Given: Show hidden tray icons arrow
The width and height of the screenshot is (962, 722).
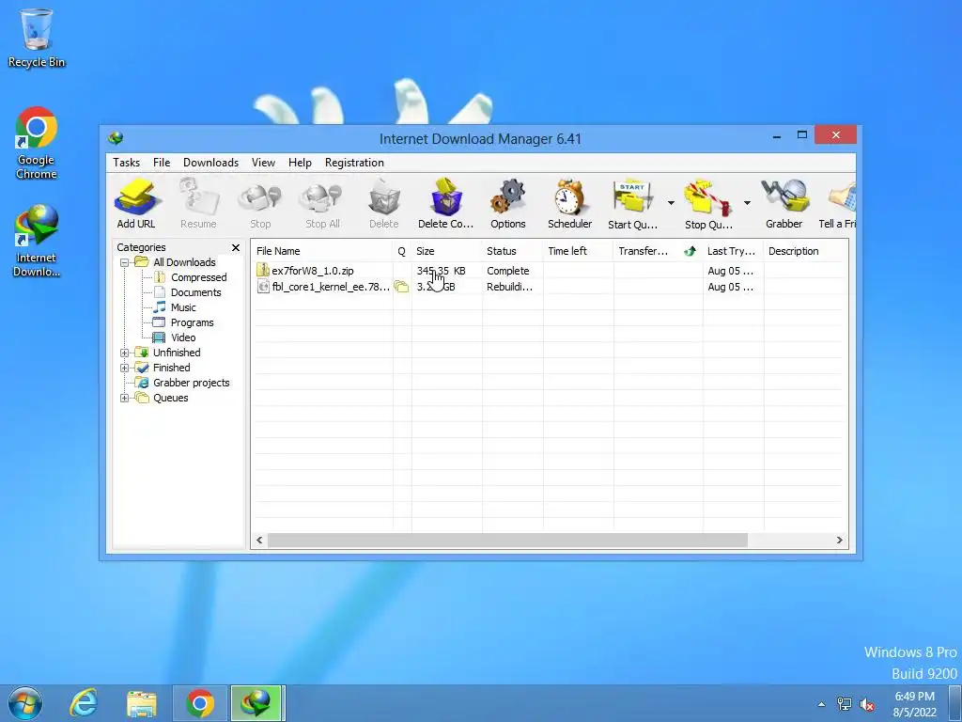Looking at the screenshot, I should coord(821,704).
